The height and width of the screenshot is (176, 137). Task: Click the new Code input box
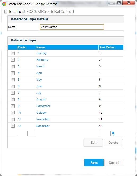coord(22,133)
